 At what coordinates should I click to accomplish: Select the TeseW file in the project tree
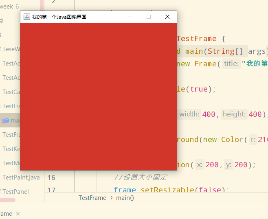tap(11, 49)
